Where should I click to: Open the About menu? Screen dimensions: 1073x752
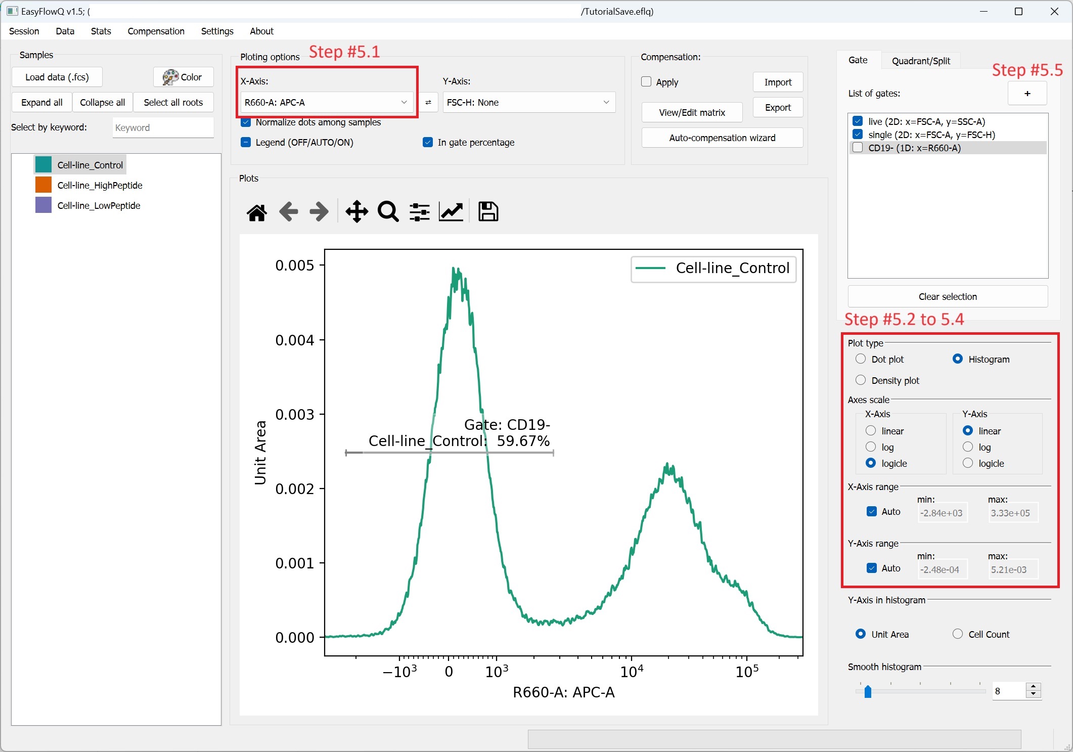(262, 31)
